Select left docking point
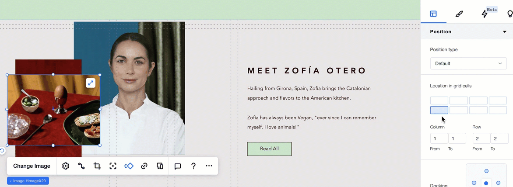Viewport: 513px width, 187px height. click(474, 183)
